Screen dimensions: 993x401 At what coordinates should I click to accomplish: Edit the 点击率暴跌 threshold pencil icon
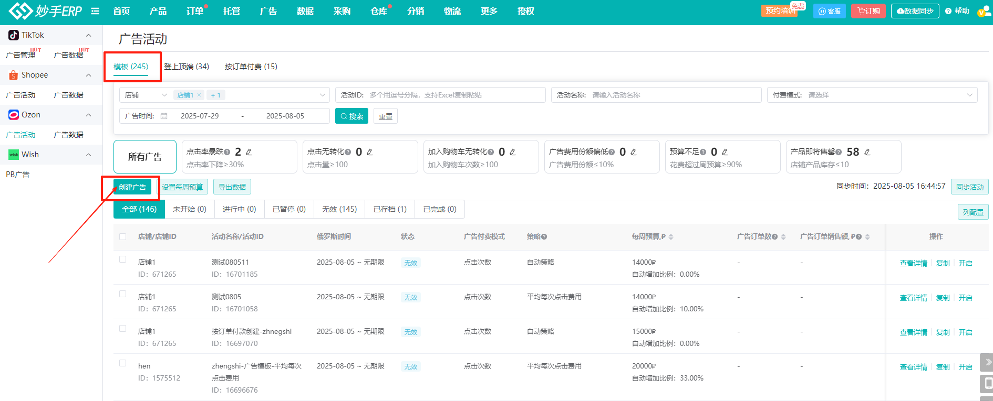249,152
